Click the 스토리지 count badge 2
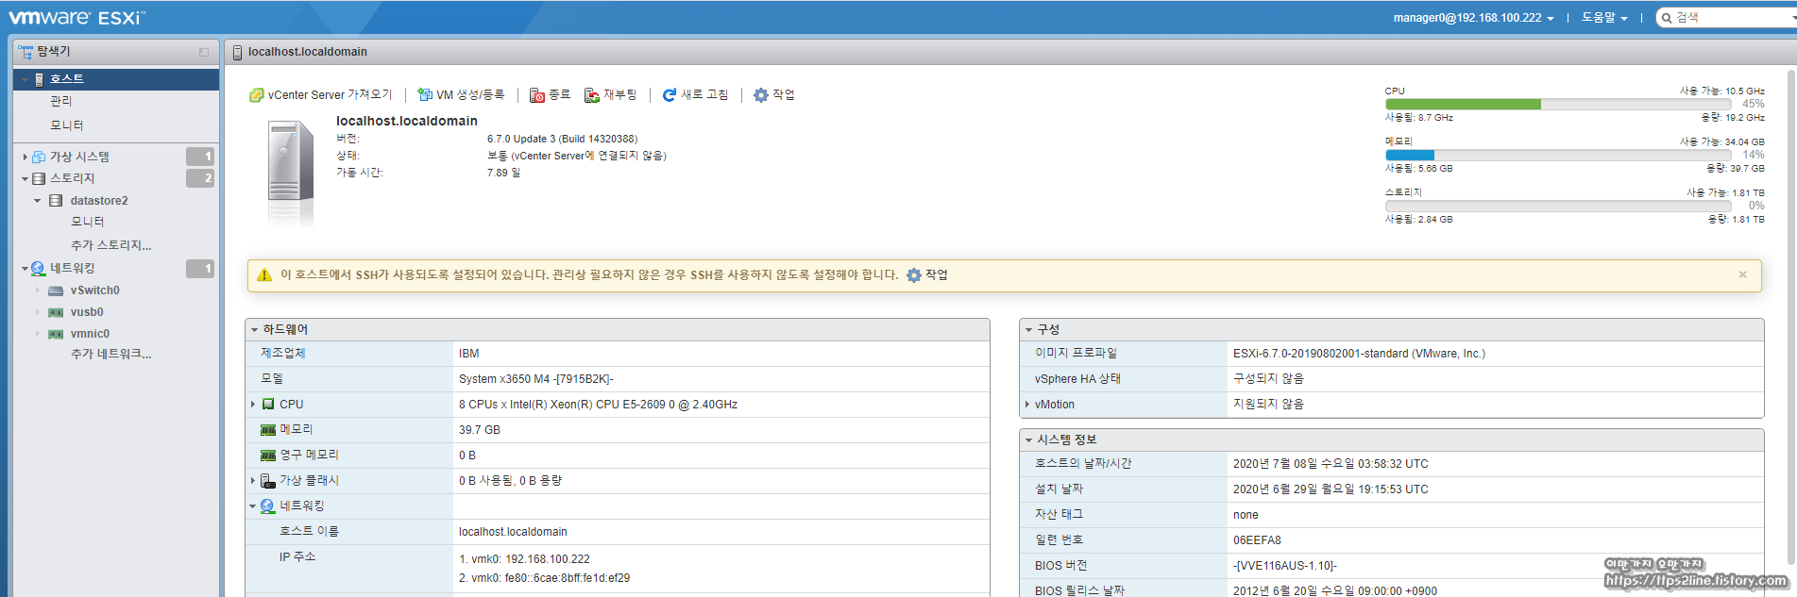Image resolution: width=1797 pixels, height=597 pixels. point(200,178)
